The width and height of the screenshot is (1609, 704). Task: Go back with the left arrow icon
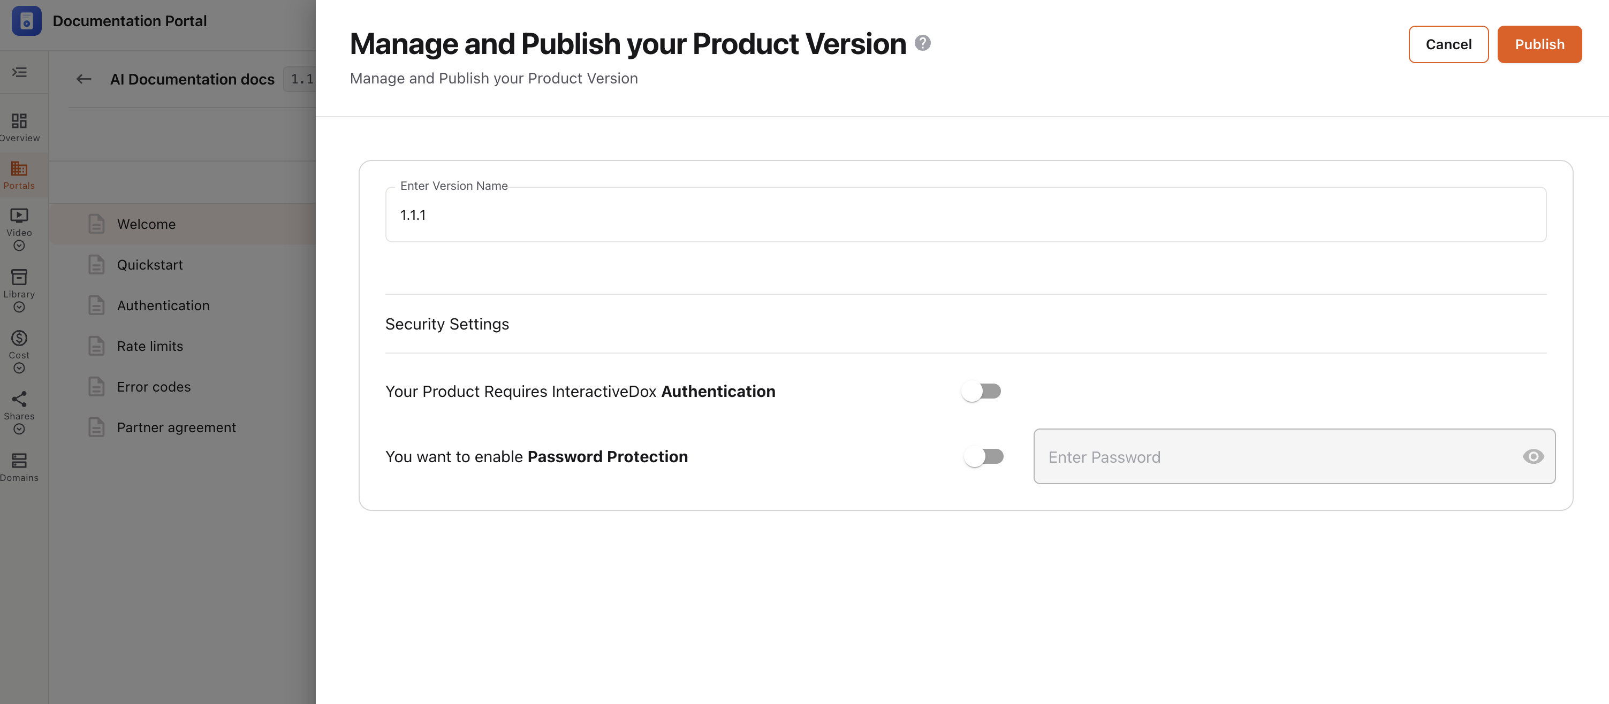click(84, 79)
